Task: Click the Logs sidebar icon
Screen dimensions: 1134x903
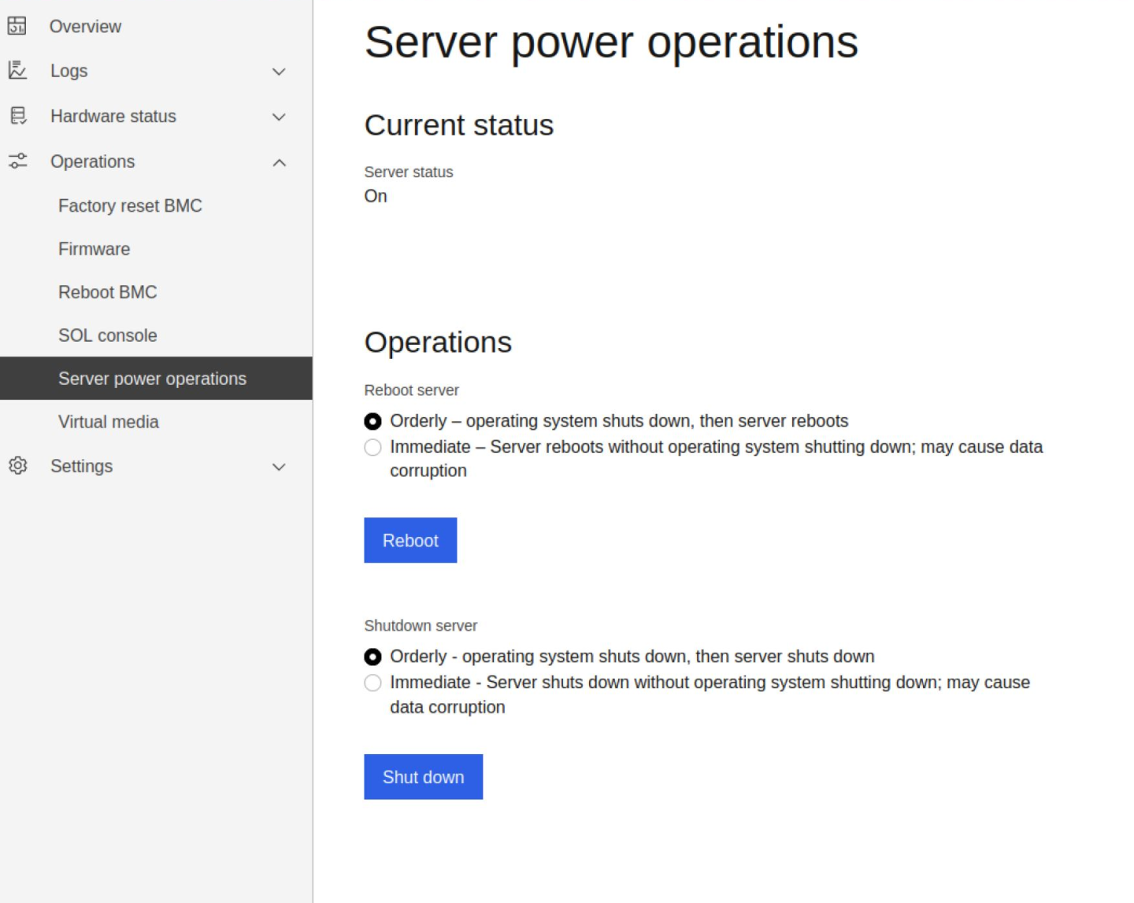Action: 17,70
